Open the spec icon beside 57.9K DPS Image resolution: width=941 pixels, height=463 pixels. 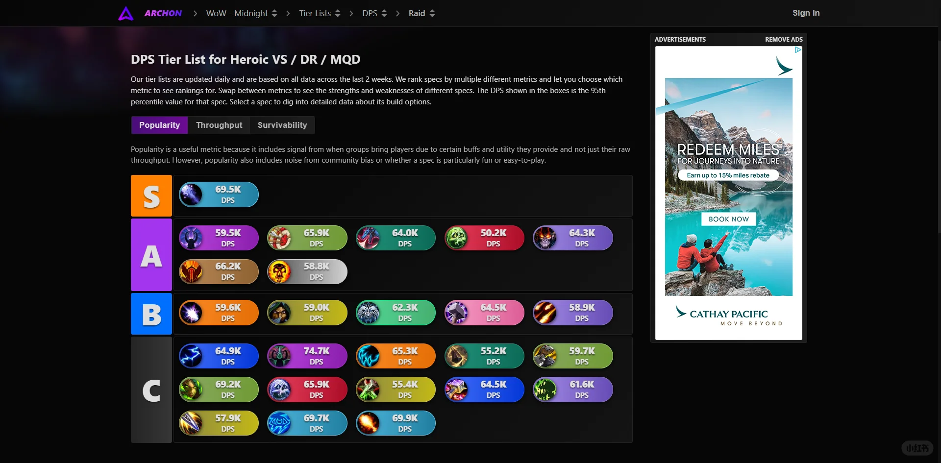(x=191, y=423)
